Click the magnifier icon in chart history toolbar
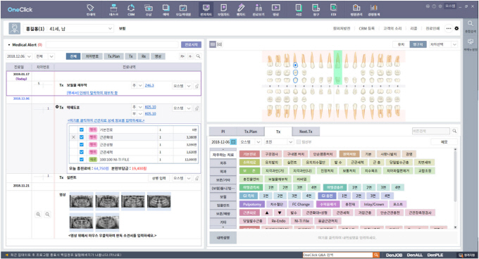479x259 pixels. coord(198,56)
